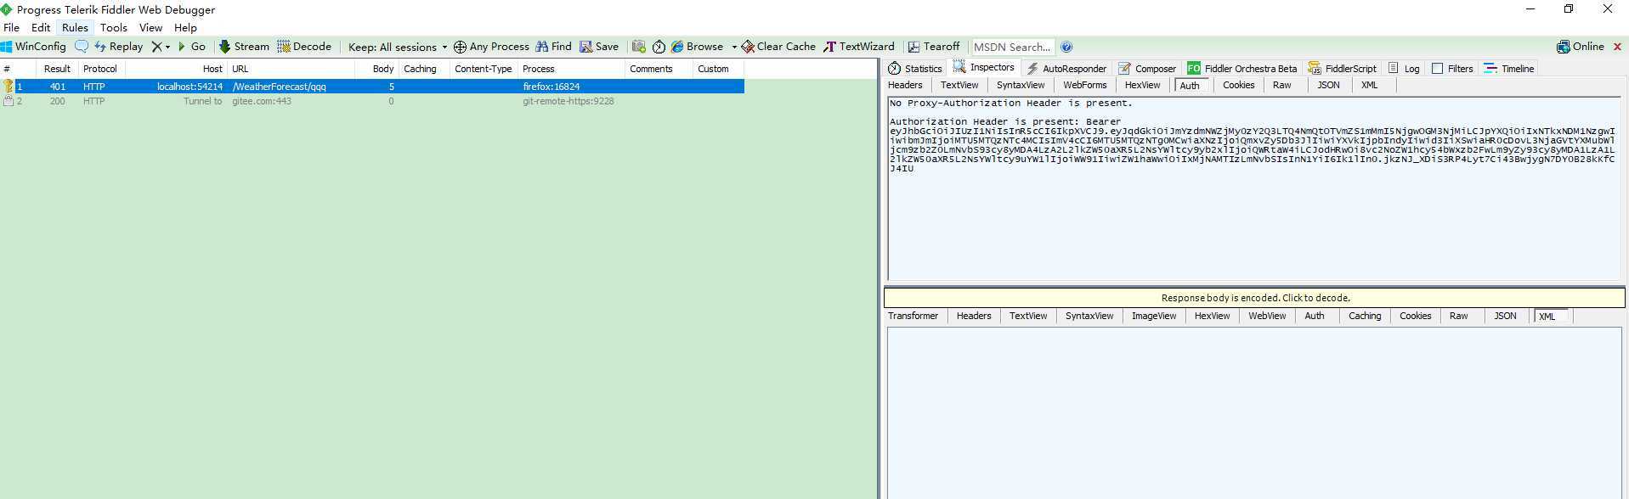Click 'Response body is encoded' decode bar

(1254, 298)
